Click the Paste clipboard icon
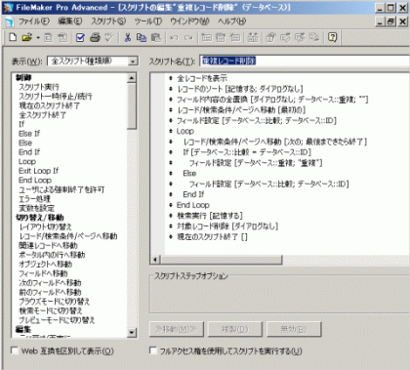Viewport: 410px width, 370px height. 156,37
